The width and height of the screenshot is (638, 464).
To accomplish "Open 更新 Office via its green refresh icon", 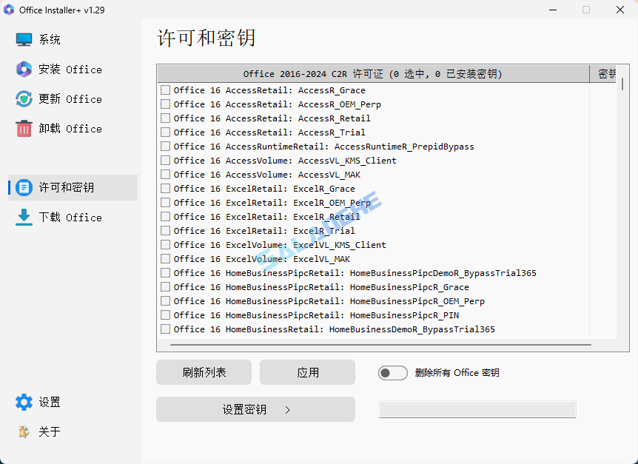I will pos(23,98).
